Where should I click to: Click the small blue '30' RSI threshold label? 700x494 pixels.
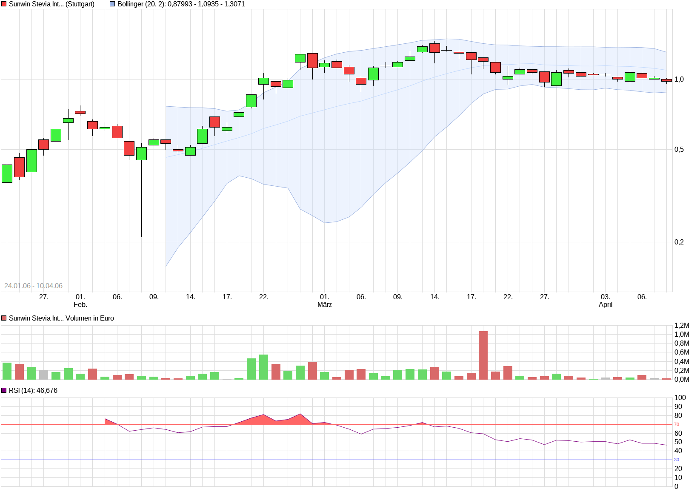[x=677, y=460]
